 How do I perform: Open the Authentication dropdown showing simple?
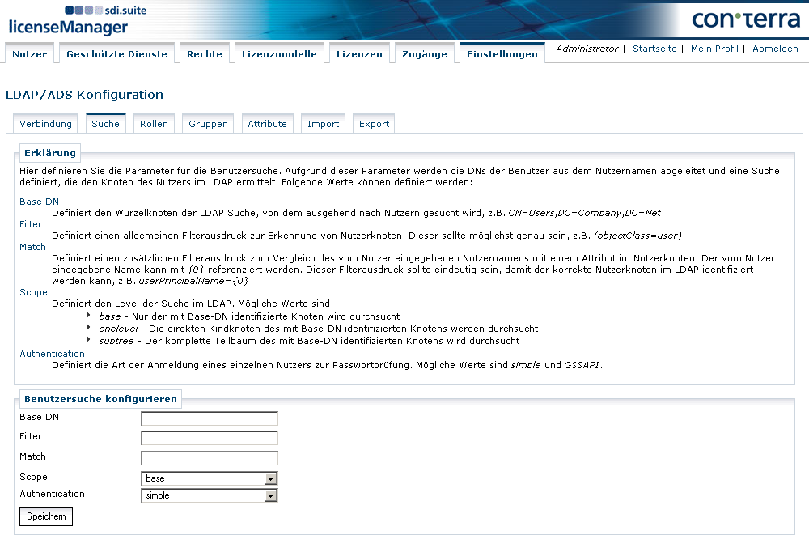pos(272,495)
